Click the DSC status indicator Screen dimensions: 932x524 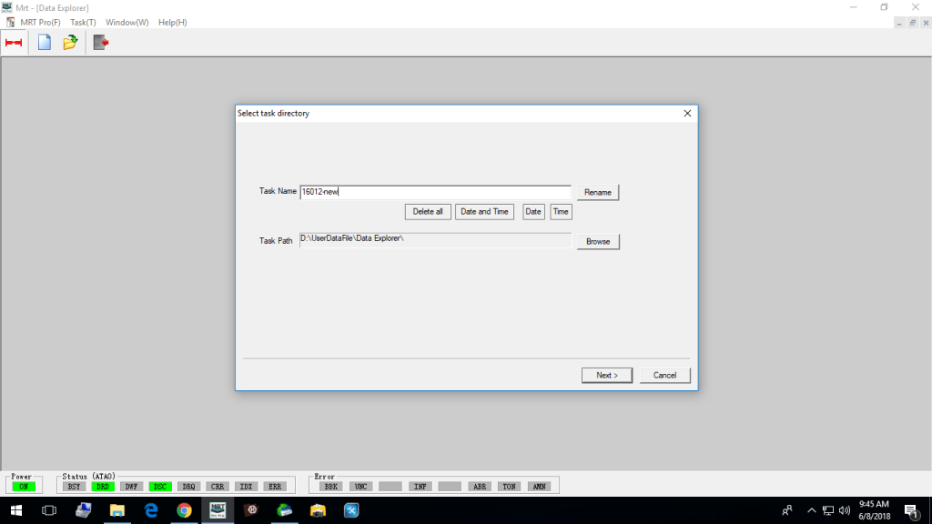click(160, 487)
